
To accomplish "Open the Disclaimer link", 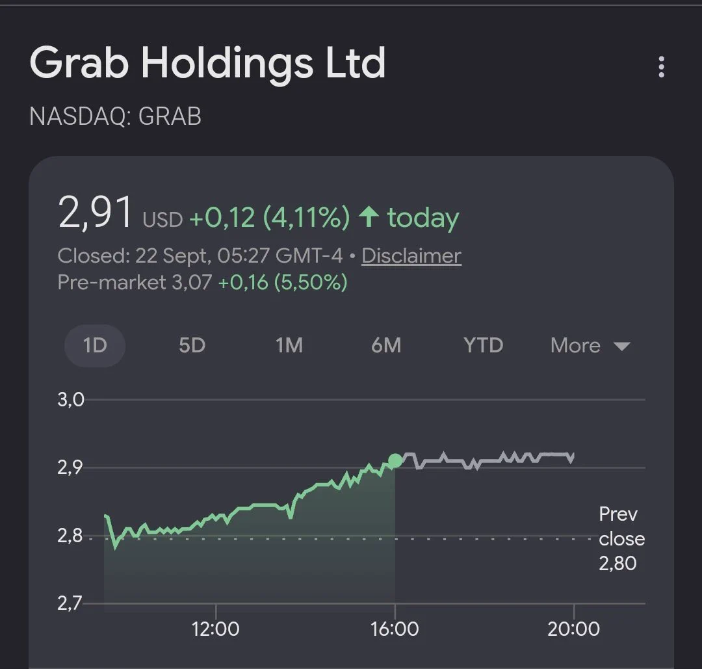I will click(x=411, y=256).
